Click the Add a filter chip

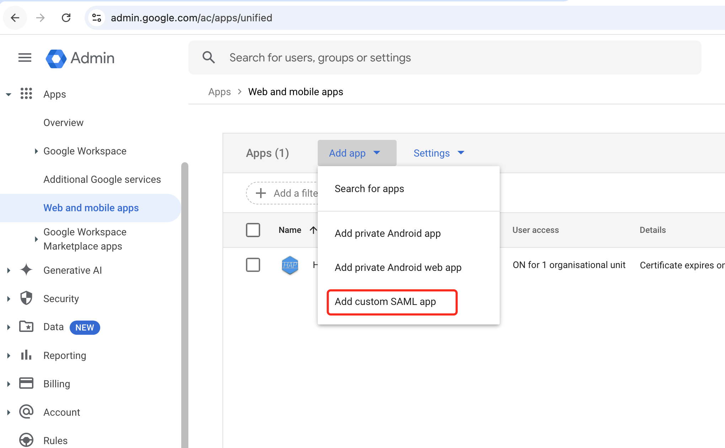(282, 193)
